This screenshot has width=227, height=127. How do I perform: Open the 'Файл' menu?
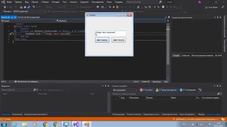pyautogui.click(x=9, y=2)
